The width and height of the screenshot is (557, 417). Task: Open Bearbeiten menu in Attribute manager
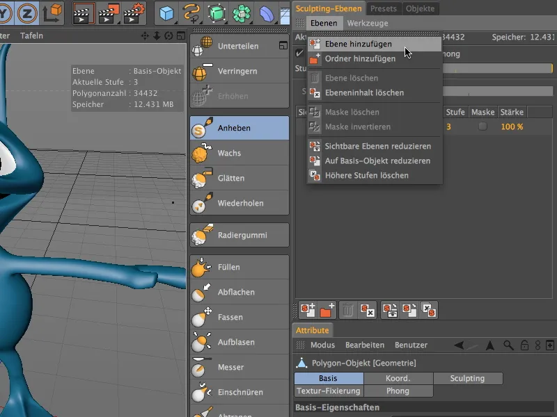[365, 345]
